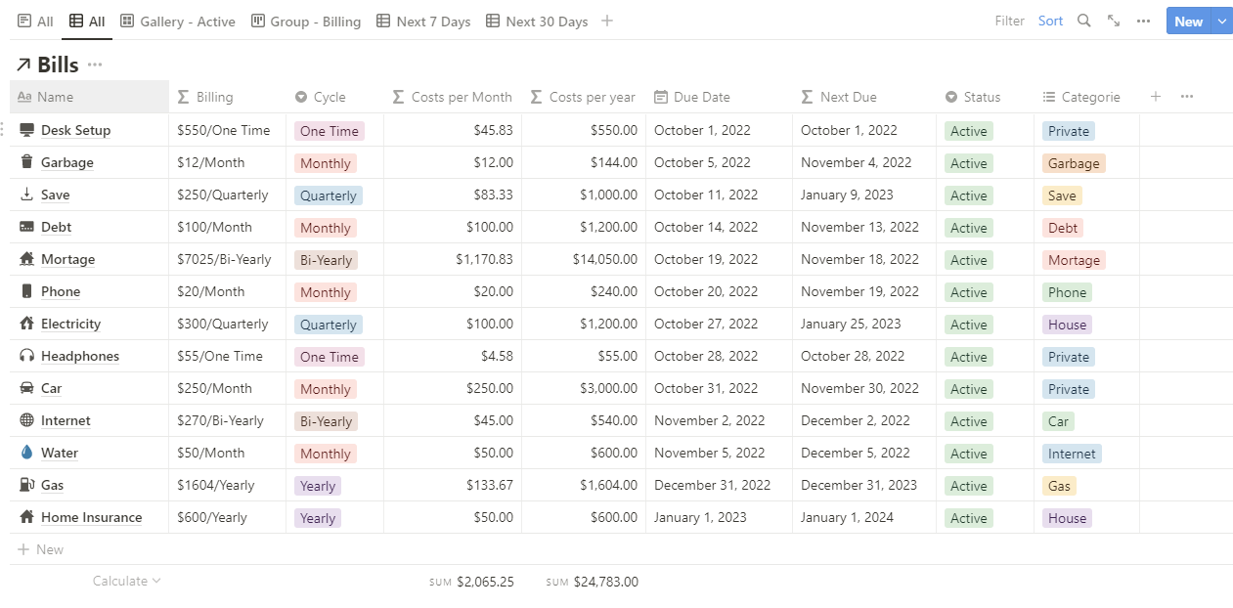This screenshot has width=1233, height=608.
Task: Click the Internet category tag in Water row
Action: (1072, 454)
